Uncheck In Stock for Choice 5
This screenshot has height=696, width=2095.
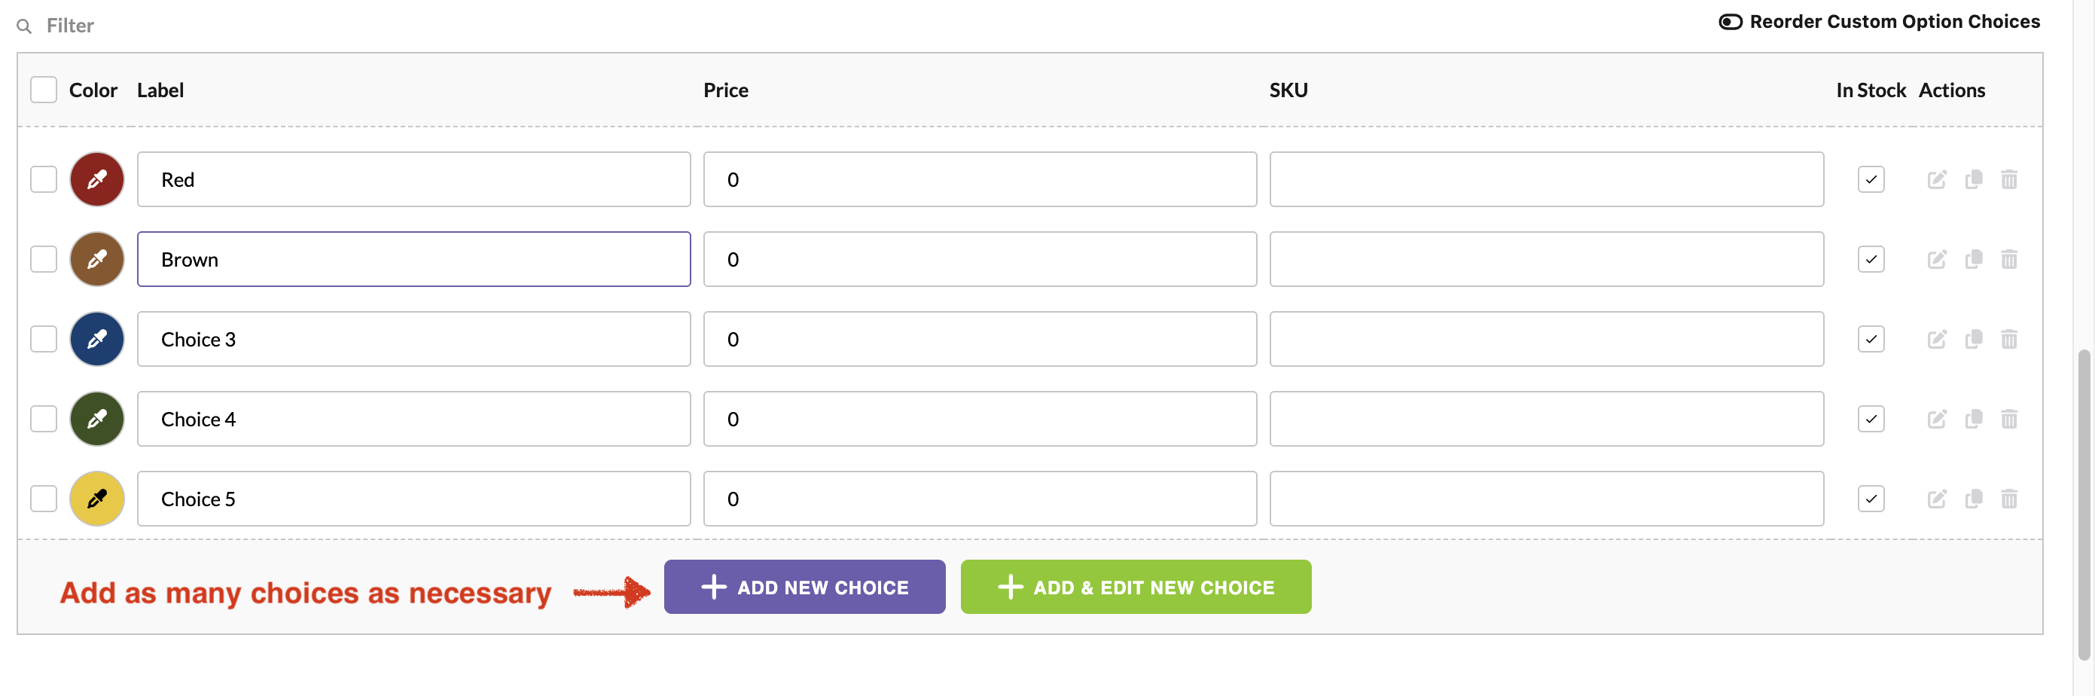1871,499
